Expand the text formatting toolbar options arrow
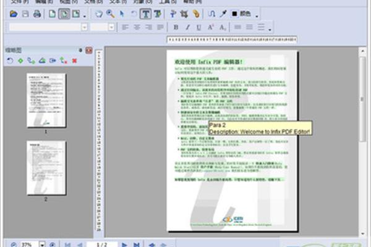371x247 pixels. tap(270, 30)
